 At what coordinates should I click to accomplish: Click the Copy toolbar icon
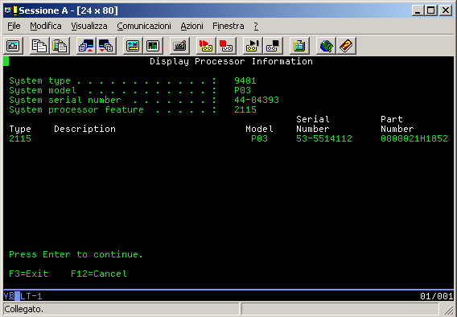pyautogui.click(x=39, y=46)
